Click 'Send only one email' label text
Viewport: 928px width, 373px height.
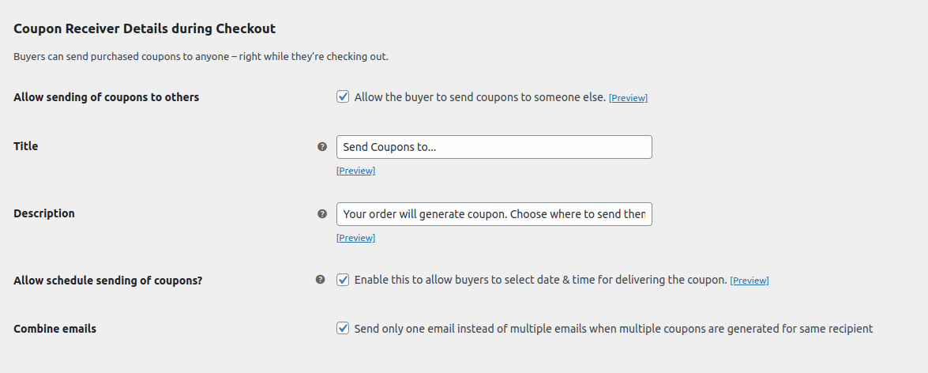point(613,328)
